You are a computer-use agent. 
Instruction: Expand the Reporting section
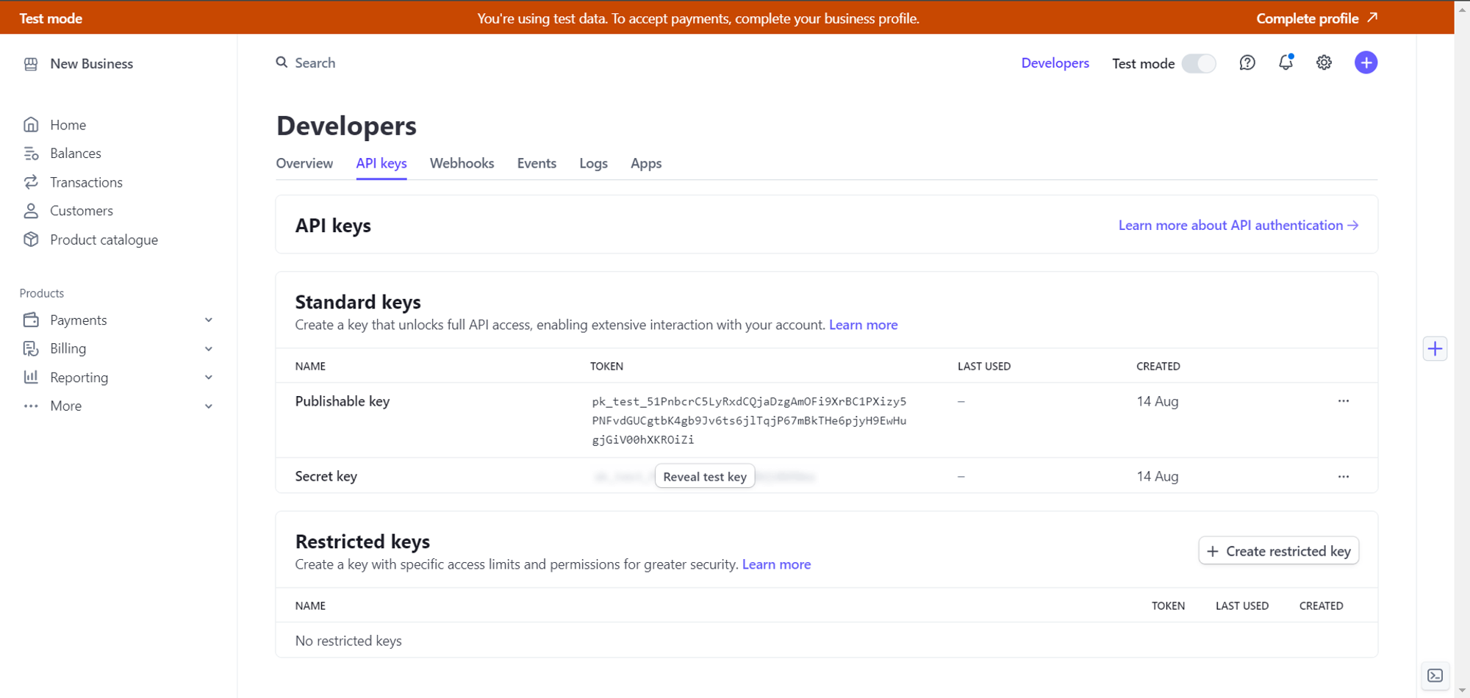coord(209,377)
